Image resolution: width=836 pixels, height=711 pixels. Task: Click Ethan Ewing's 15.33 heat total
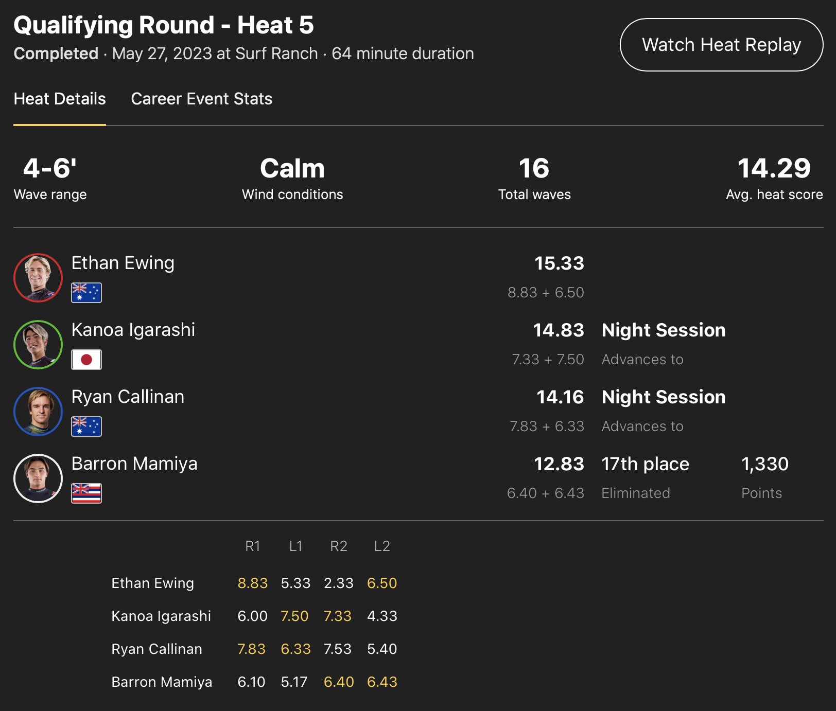pyautogui.click(x=559, y=263)
